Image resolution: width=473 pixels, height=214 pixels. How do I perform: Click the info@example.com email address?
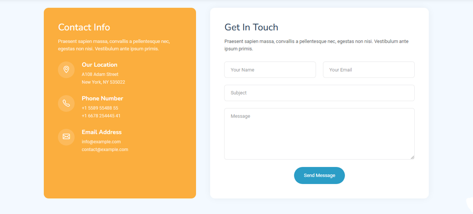[x=101, y=142]
